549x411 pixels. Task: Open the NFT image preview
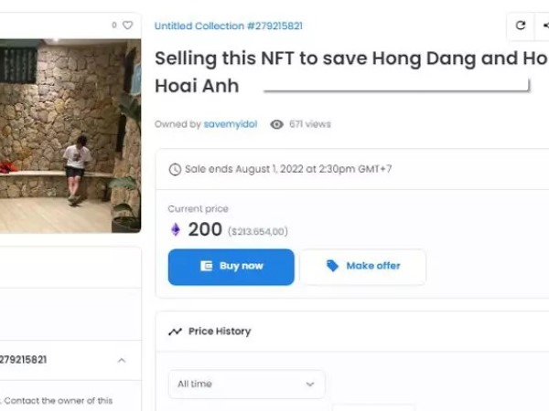click(x=70, y=135)
